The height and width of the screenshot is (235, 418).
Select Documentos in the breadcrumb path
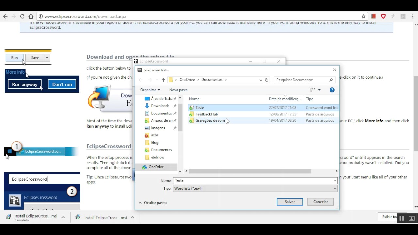tap(212, 80)
